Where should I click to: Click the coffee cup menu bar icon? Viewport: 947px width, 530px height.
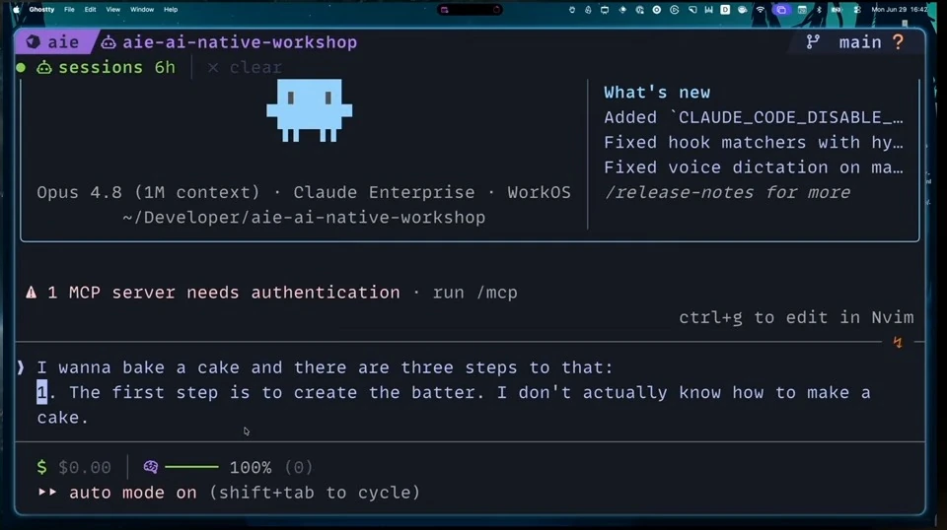coord(742,10)
